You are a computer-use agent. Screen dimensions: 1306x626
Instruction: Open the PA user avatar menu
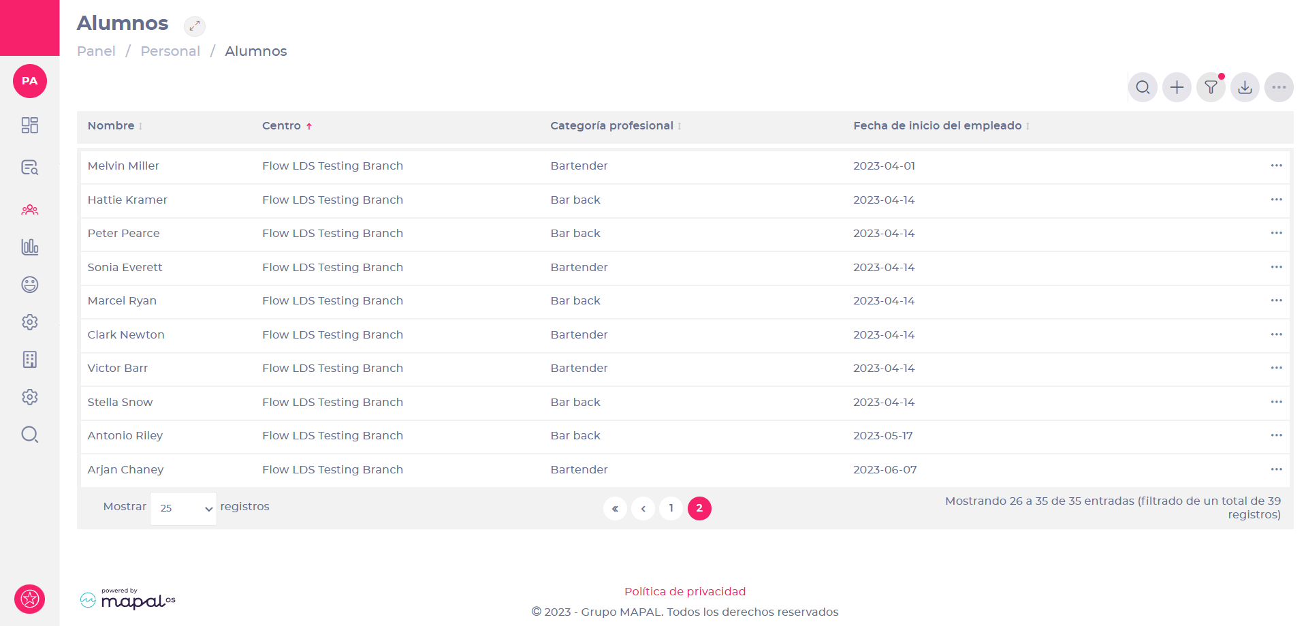tap(30, 81)
